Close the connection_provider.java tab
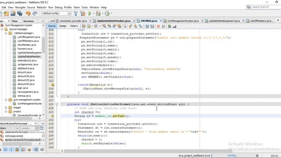The height and width of the screenshot is (158, 281). point(90,21)
